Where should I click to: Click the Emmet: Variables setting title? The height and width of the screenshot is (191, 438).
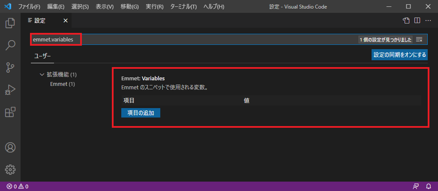tap(143, 79)
